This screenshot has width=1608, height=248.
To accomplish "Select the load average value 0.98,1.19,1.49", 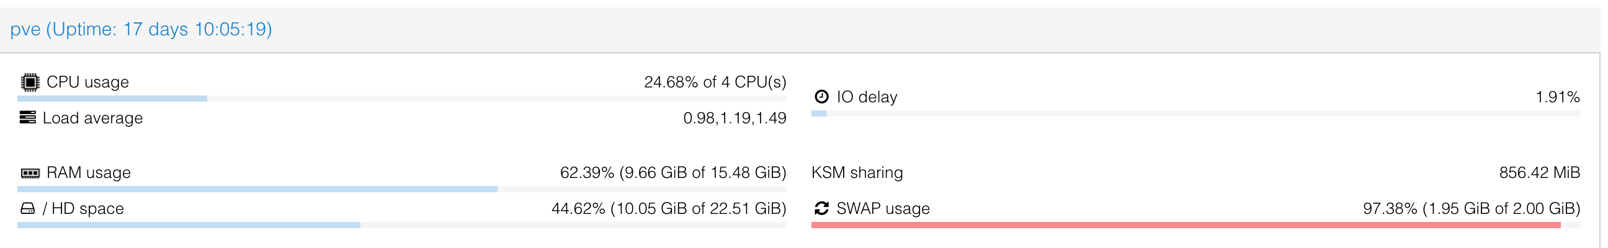I will click(734, 118).
